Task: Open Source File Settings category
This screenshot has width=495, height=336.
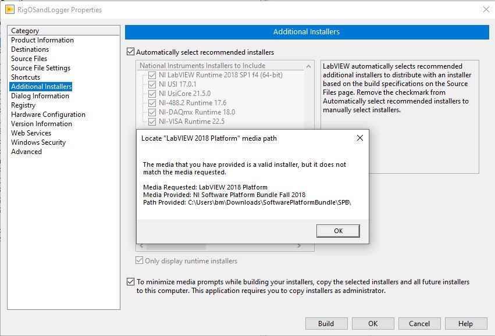Action: (x=41, y=68)
